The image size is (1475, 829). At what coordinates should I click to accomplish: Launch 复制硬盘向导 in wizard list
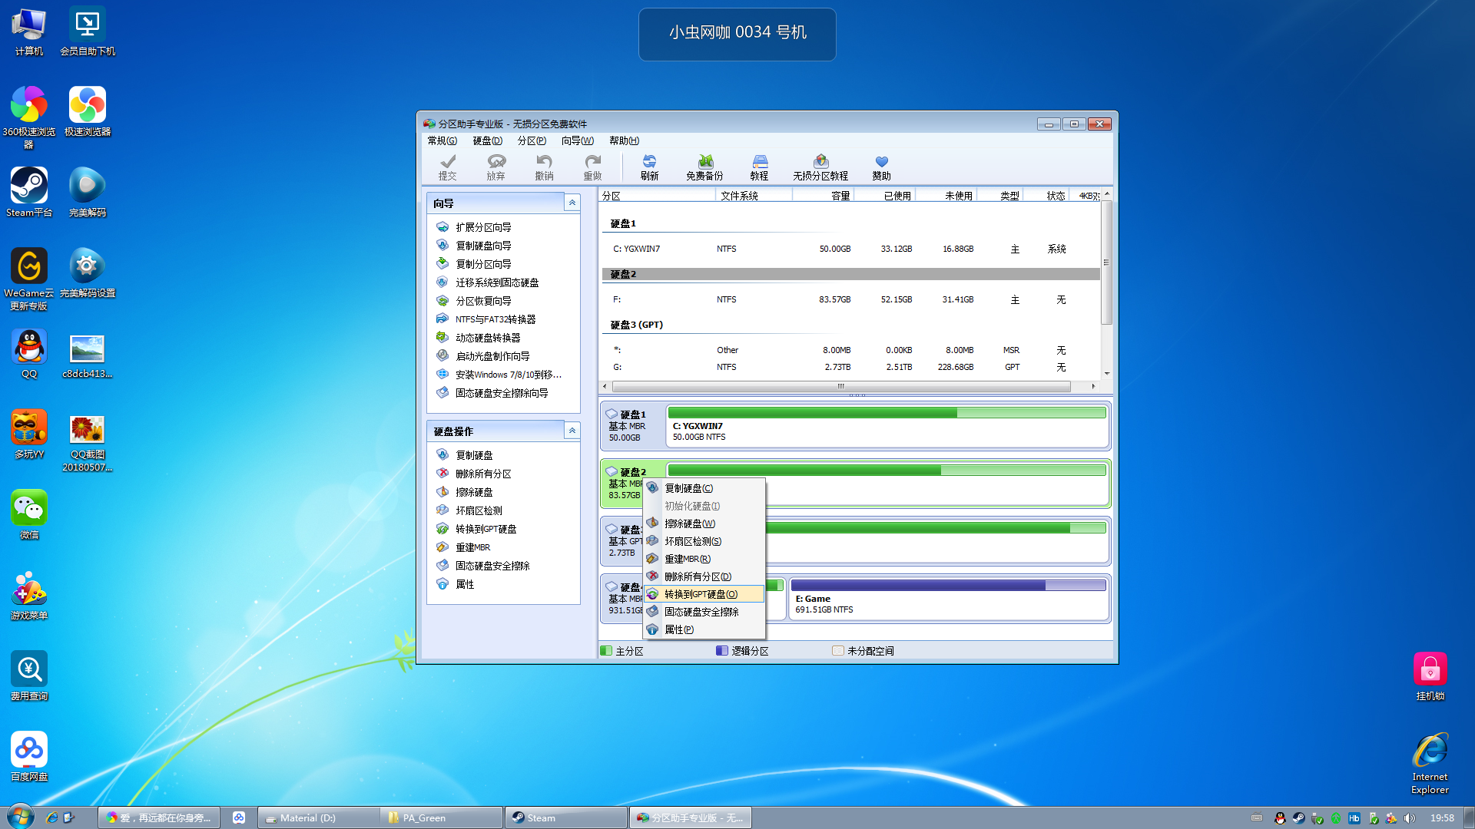482,246
